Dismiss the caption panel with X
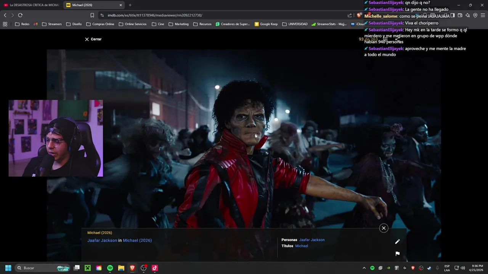 coord(384,228)
